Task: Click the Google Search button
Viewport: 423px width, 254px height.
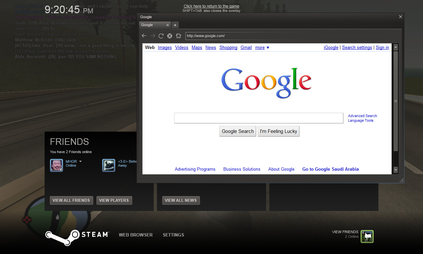Action: [238, 131]
